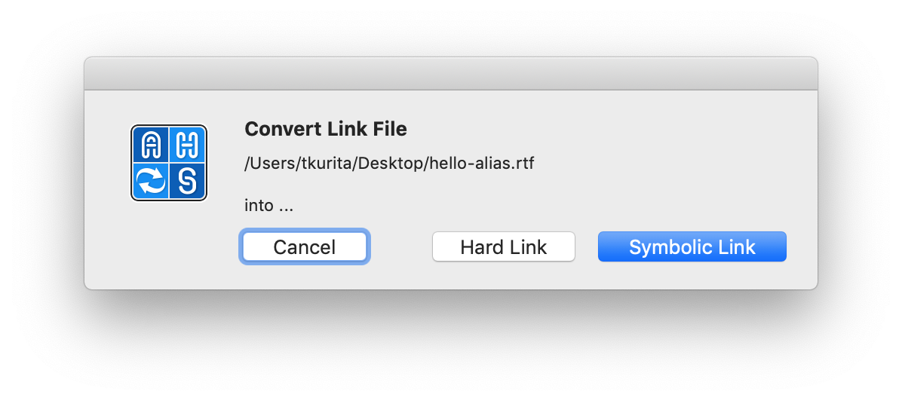This screenshot has width=902, height=401.
Task: Click the word "File" in the heading
Action: pos(390,130)
